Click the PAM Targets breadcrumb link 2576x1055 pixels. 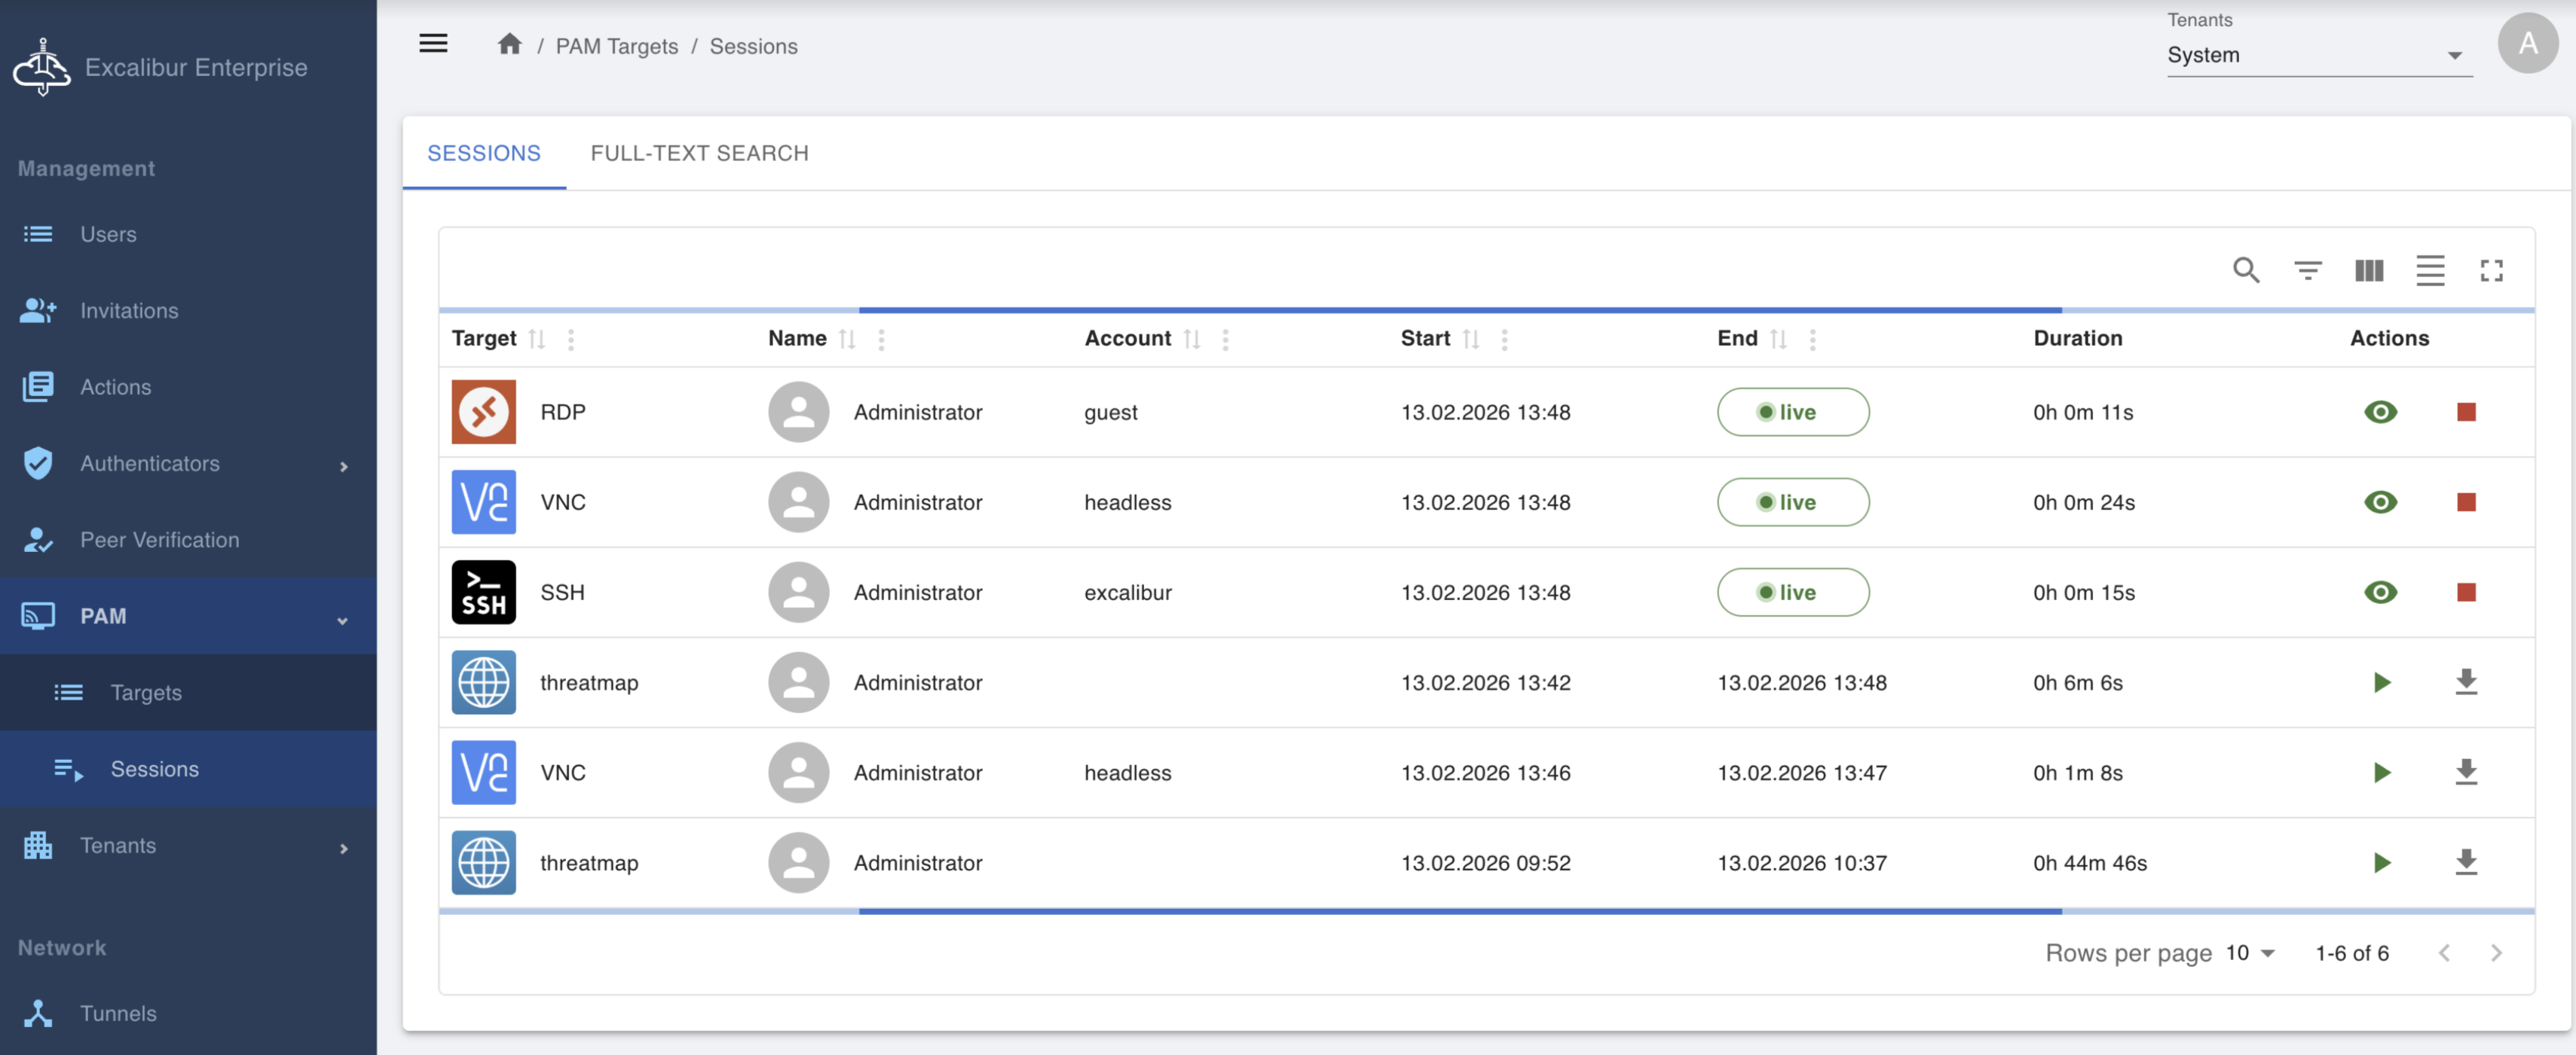coord(616,46)
